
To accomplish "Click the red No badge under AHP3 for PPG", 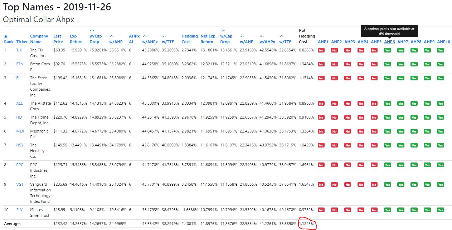I will pyautogui.click(x=347, y=165).
